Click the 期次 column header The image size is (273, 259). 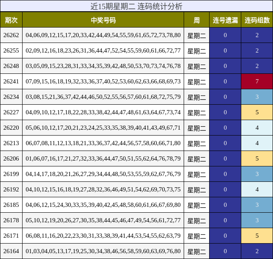pyautogui.click(x=11, y=20)
